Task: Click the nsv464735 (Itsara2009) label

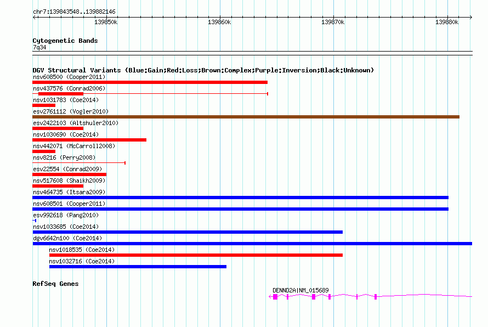Action: [69, 192]
